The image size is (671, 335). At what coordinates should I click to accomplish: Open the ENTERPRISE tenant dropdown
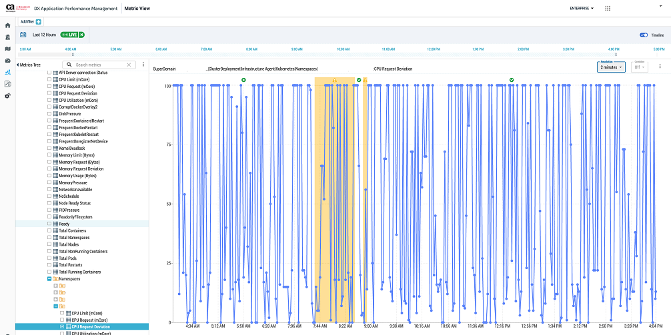coord(582,9)
